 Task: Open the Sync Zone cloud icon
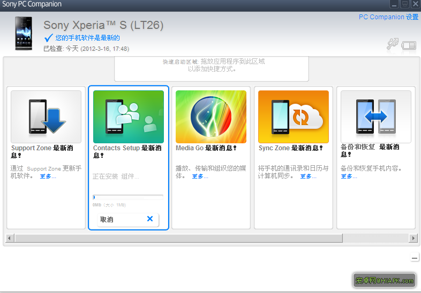coord(293,117)
